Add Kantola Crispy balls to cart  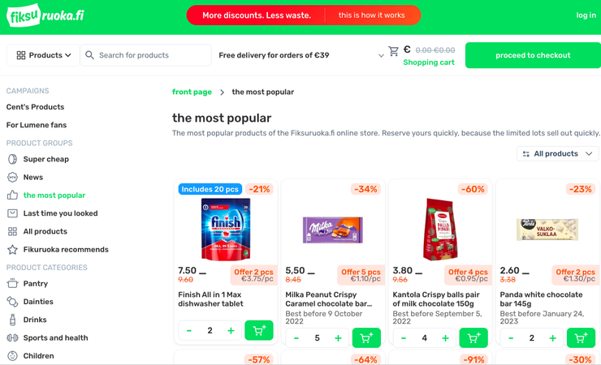click(473, 338)
